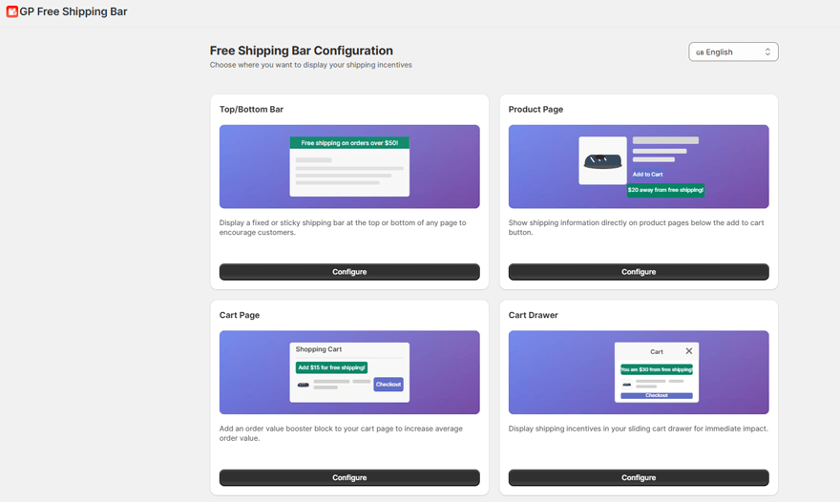Click the GP Free Shipping Bar app logo

click(x=12, y=11)
